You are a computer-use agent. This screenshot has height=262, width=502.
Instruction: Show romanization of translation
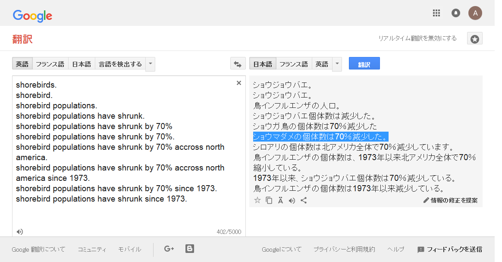[280, 201]
